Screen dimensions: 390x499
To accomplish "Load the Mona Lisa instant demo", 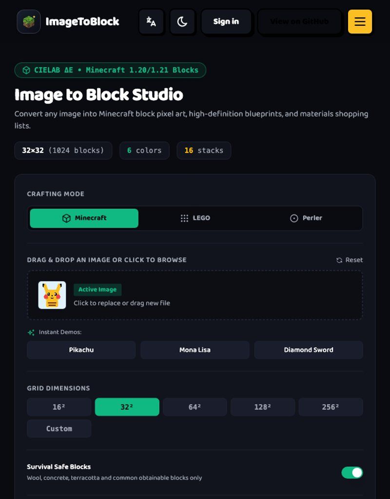I will (195, 350).
